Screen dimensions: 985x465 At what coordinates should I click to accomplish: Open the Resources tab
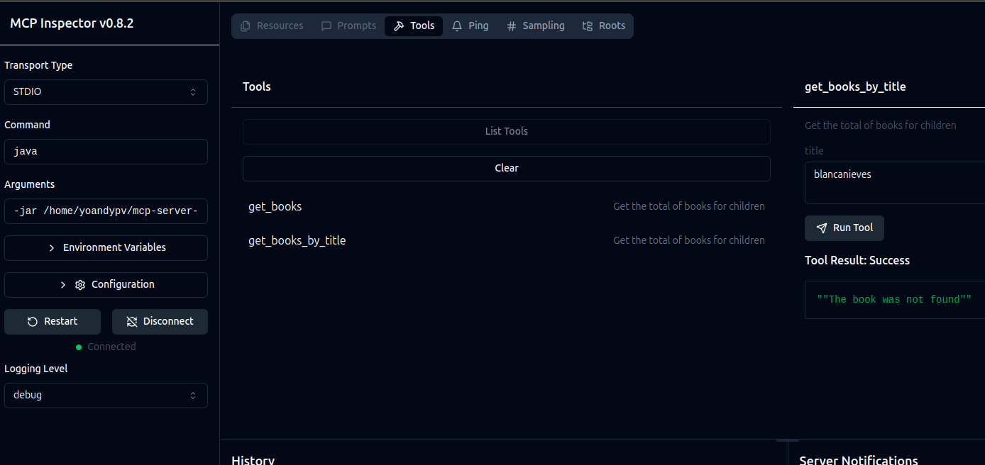click(272, 26)
